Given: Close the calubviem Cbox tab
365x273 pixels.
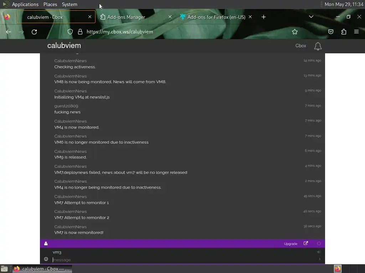Looking at the screenshot, I should 90,17.
